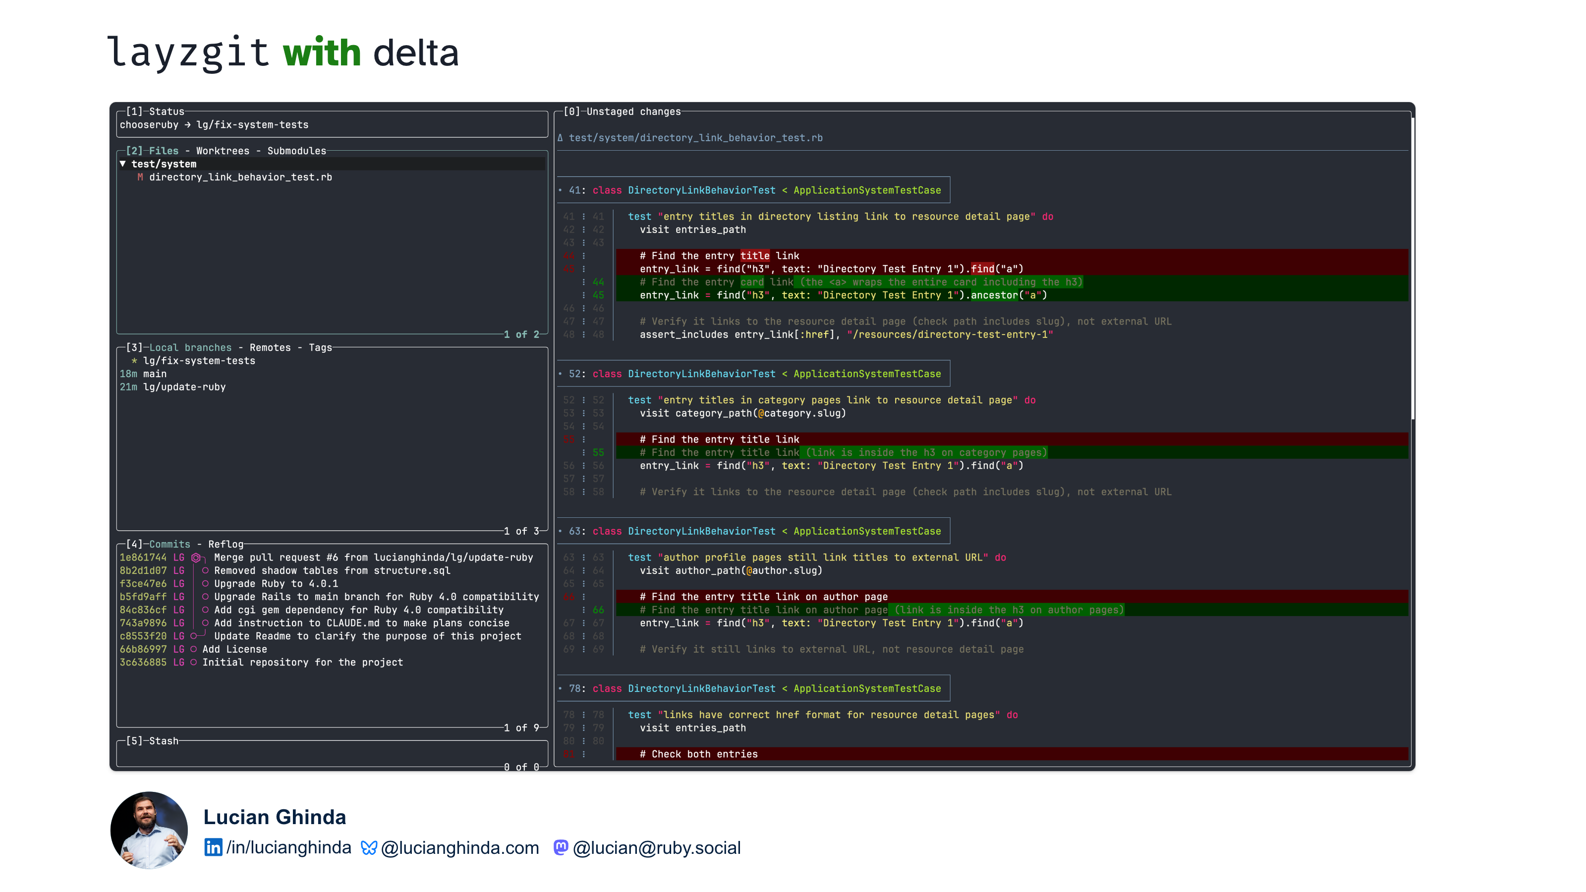Viewport: 1586px width, 892px height.
Task: Click hunk header at line 63
Action: (753, 531)
